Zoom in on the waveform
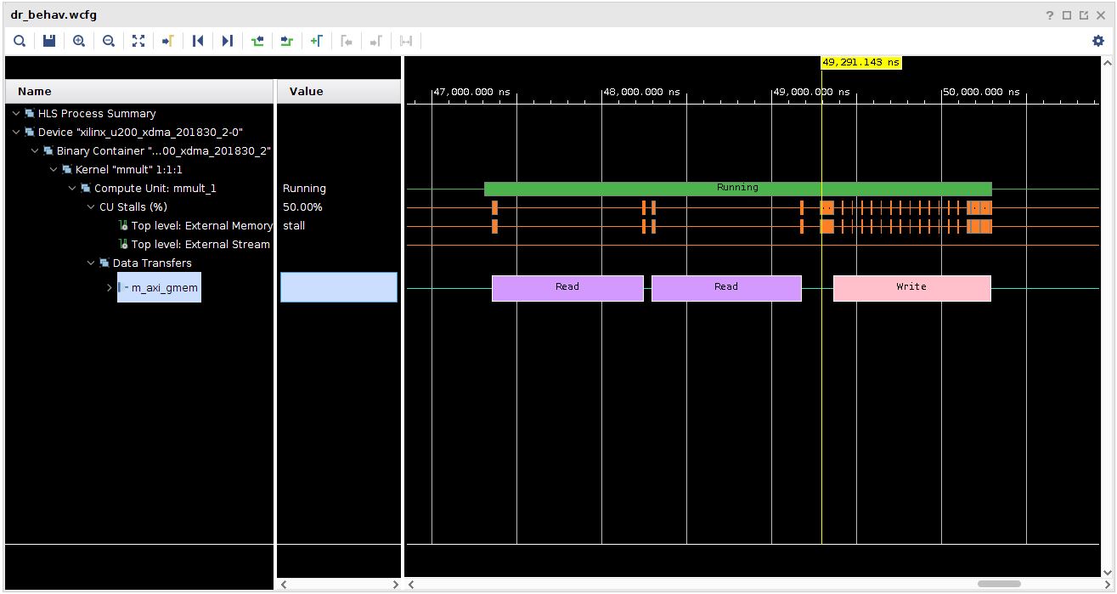The width and height of the screenshot is (1117, 594). (79, 41)
